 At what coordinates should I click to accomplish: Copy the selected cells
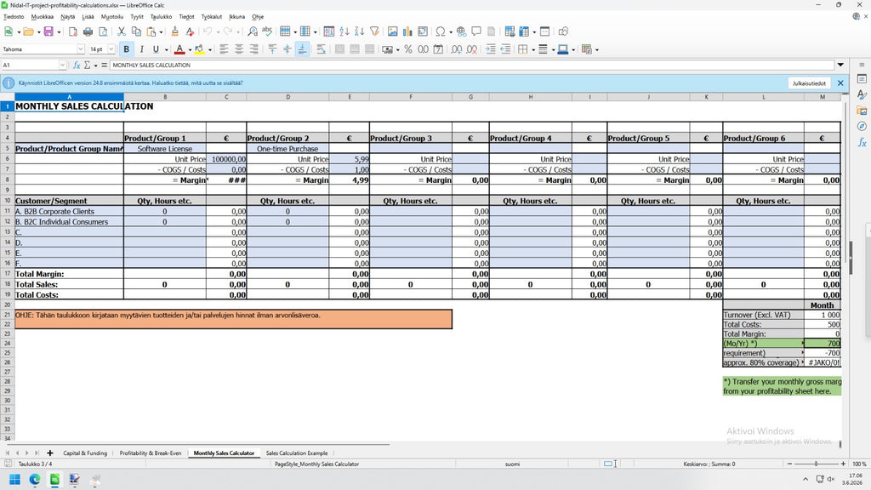pyautogui.click(x=136, y=31)
